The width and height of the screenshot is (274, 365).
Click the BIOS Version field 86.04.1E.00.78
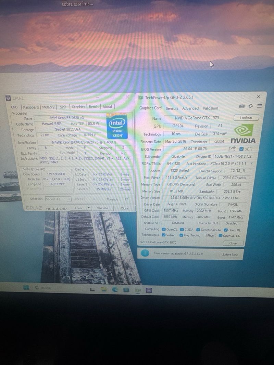pyautogui.click(x=195, y=149)
